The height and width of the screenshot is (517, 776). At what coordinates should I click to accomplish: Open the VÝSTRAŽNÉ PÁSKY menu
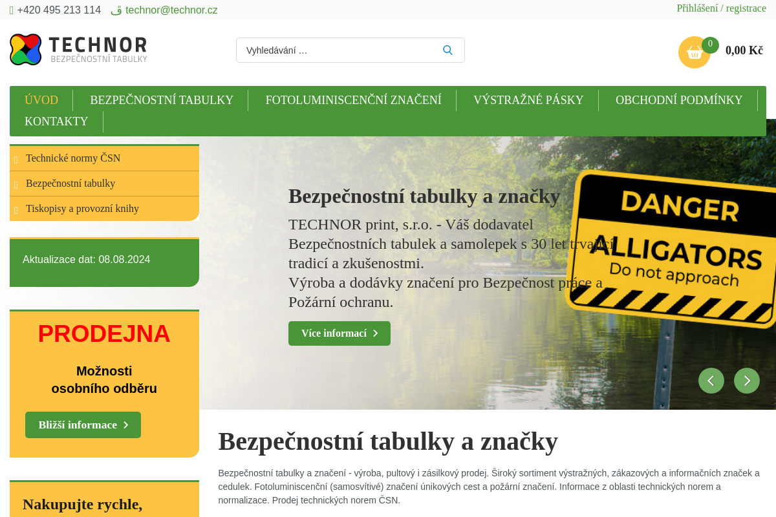(528, 100)
